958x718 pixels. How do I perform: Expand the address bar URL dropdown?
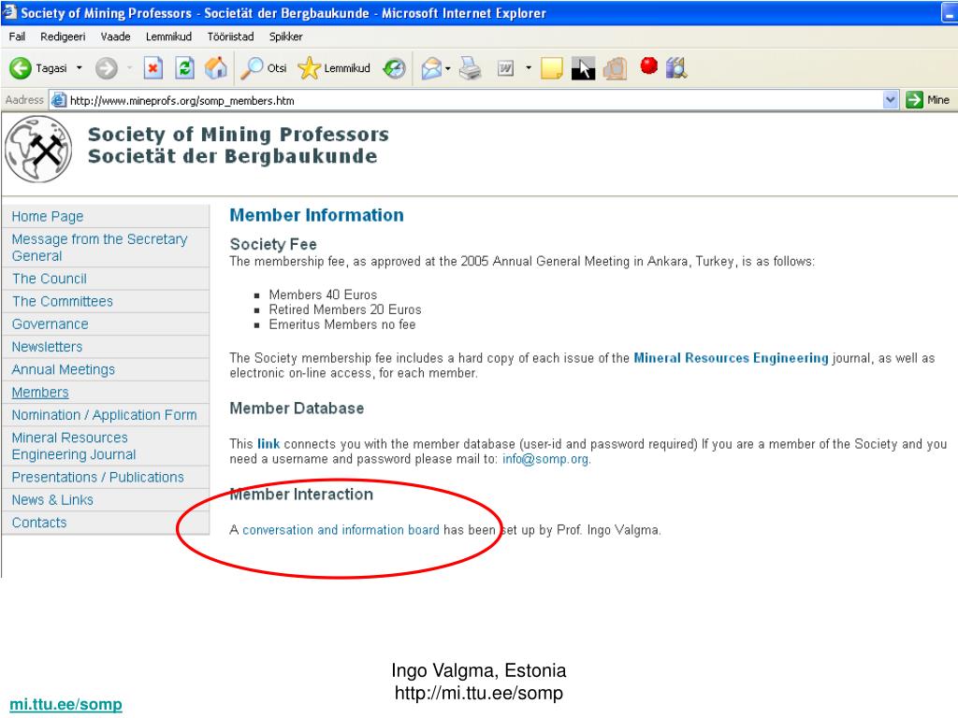[x=891, y=99]
